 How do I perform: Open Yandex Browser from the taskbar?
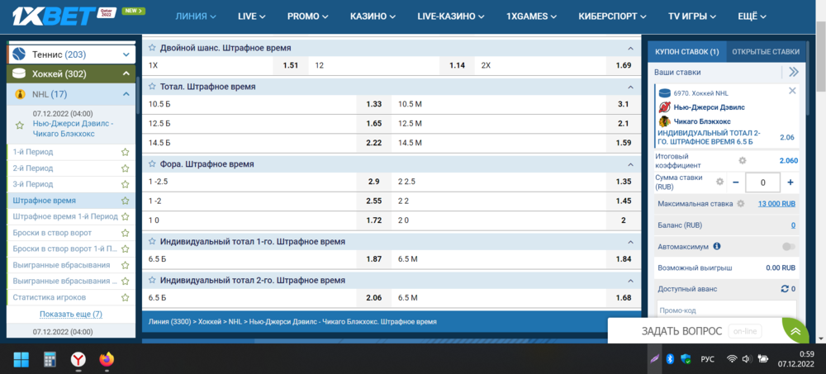tap(78, 360)
